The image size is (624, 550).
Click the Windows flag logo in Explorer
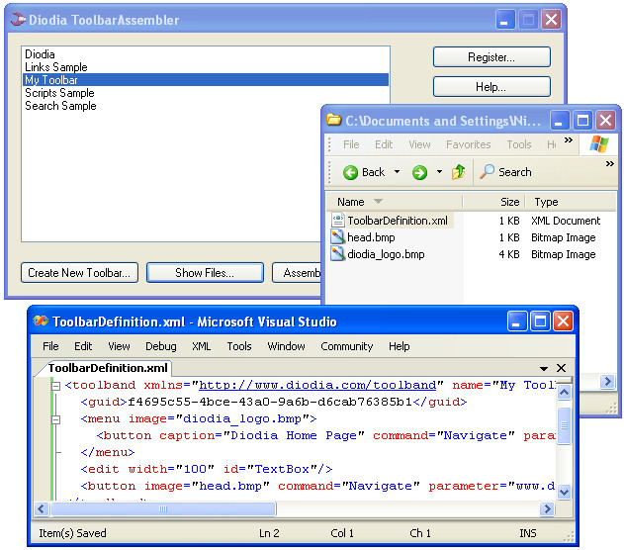pyautogui.click(x=599, y=143)
